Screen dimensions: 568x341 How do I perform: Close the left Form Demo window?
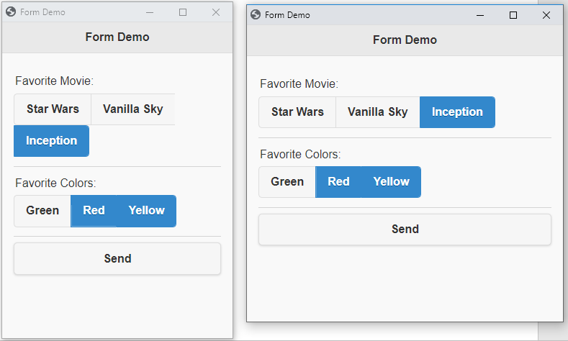[x=216, y=12]
